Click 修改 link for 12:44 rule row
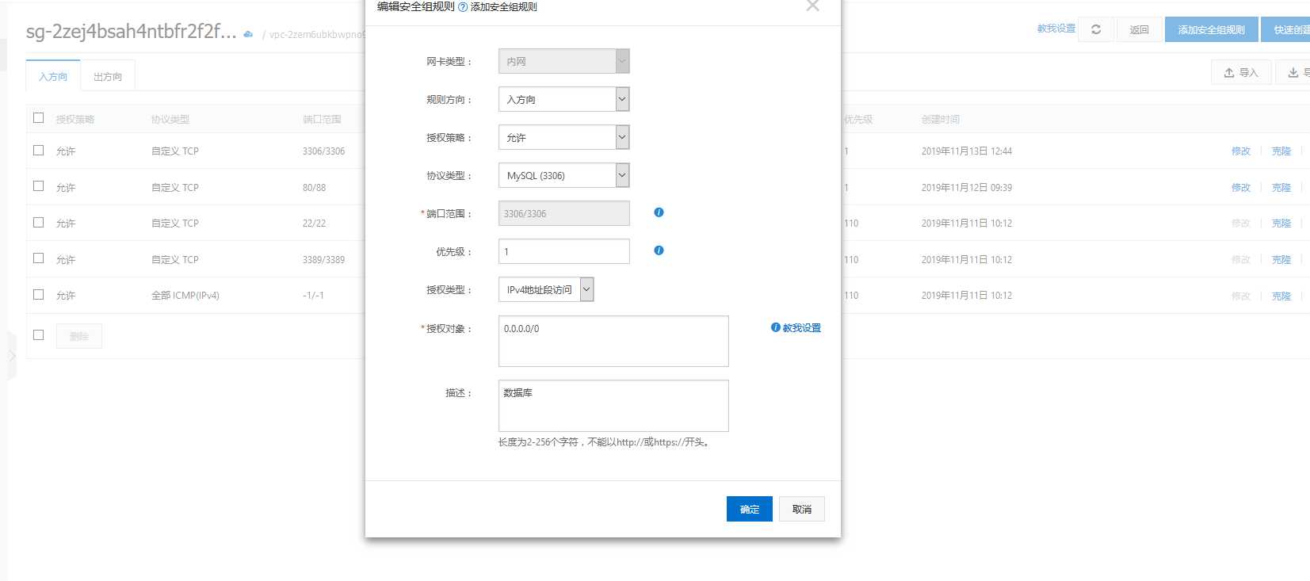 (x=1241, y=151)
